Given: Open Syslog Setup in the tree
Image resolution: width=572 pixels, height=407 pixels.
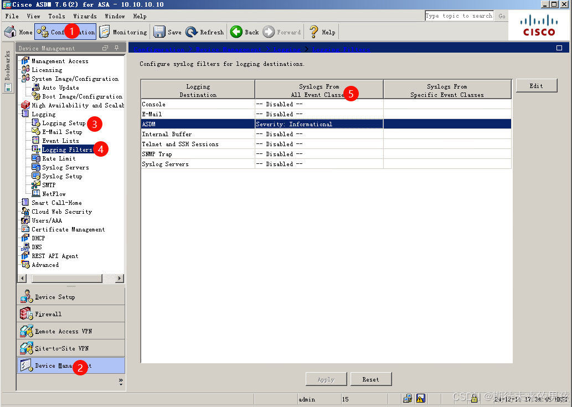Looking at the screenshot, I should [62, 176].
